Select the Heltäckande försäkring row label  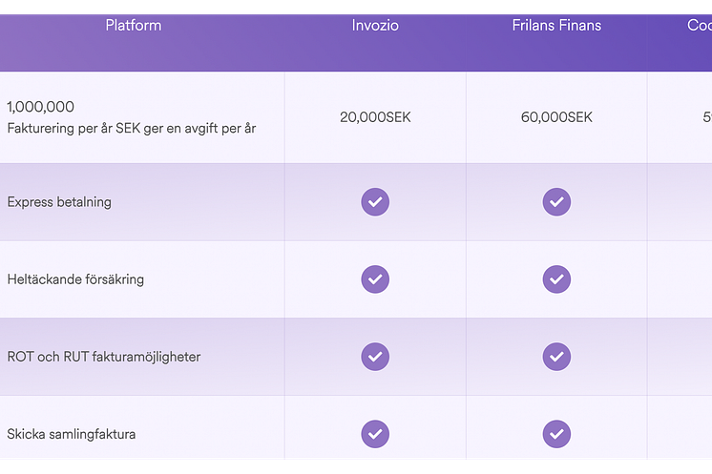click(75, 279)
